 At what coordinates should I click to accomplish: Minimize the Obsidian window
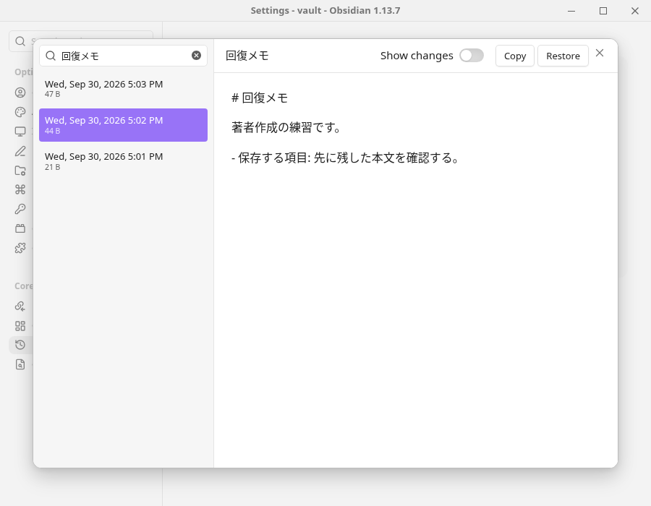571,11
